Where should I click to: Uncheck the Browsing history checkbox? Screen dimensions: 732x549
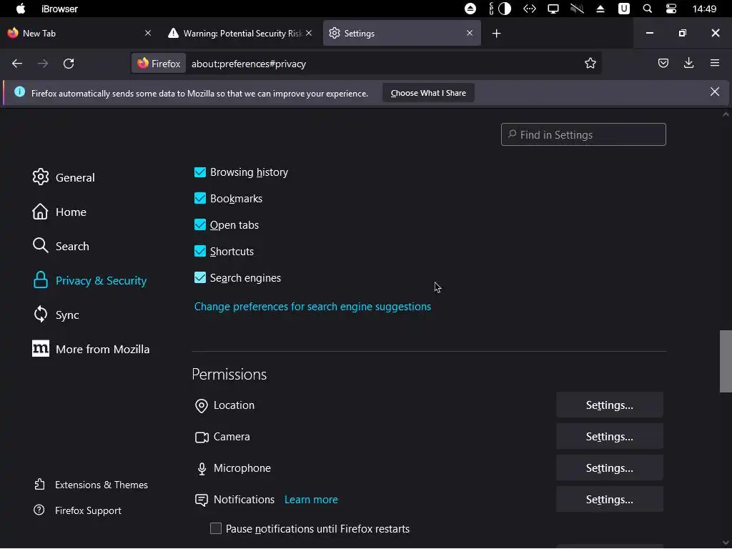pyautogui.click(x=200, y=172)
